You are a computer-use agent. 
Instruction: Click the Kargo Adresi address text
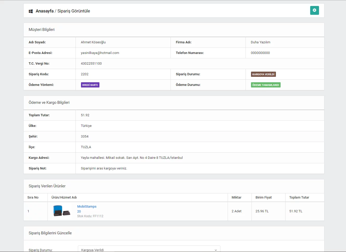pyautogui.click(x=132, y=158)
